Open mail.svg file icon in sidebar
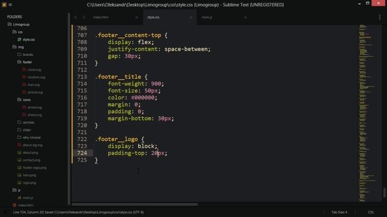This screenshot has height=217, width=387. click(x=24, y=84)
